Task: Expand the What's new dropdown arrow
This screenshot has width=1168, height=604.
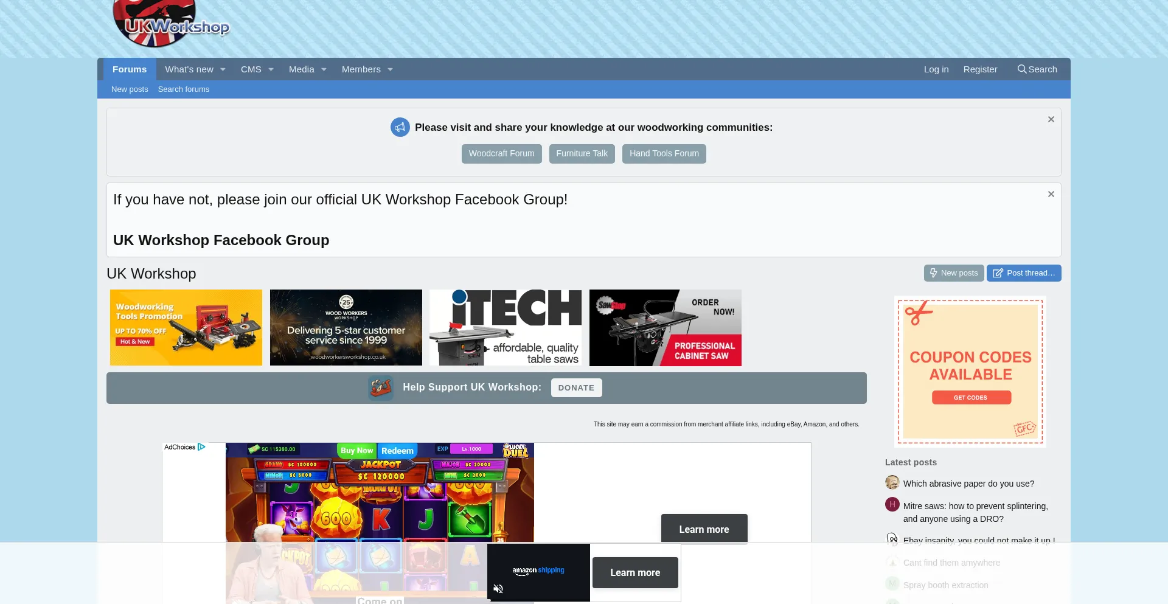Action: pyautogui.click(x=223, y=69)
